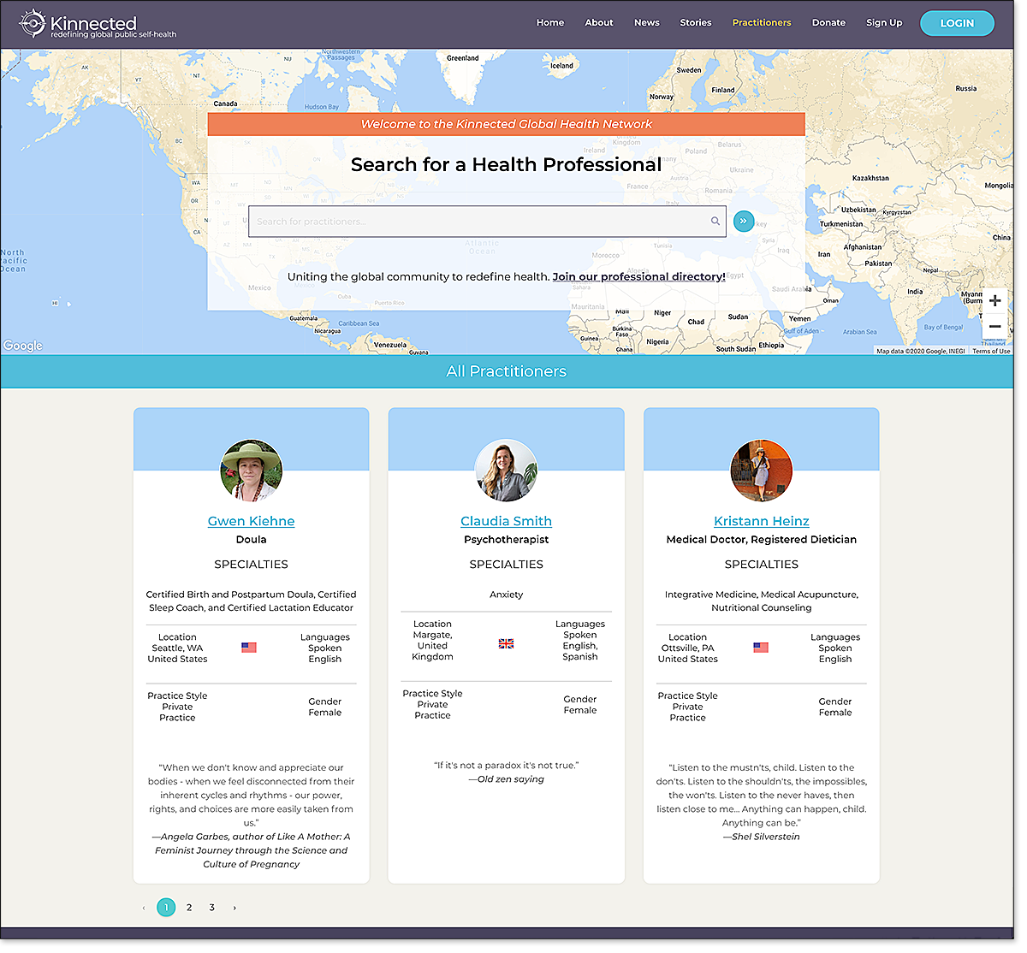This screenshot has width=1027, height=953.
Task: Click the 'All Practitioners' heading
Action: tap(507, 371)
